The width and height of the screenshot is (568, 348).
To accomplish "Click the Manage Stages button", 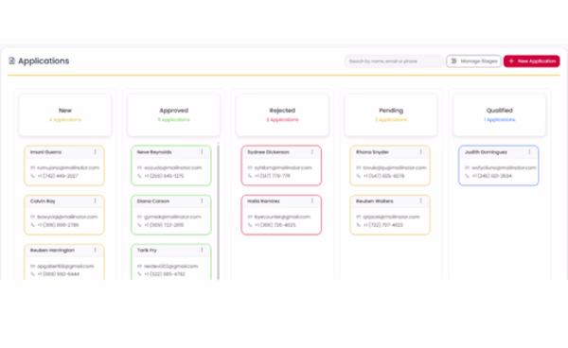I will tap(473, 61).
